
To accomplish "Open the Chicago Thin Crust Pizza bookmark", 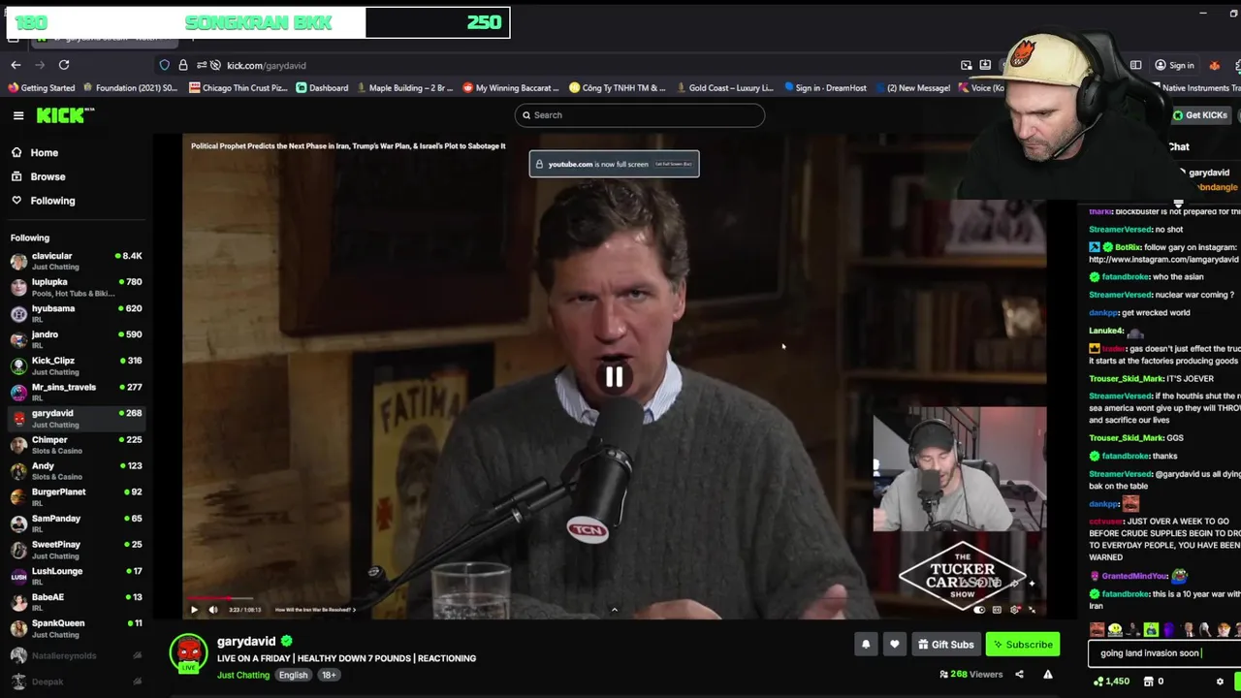I will click(x=239, y=88).
